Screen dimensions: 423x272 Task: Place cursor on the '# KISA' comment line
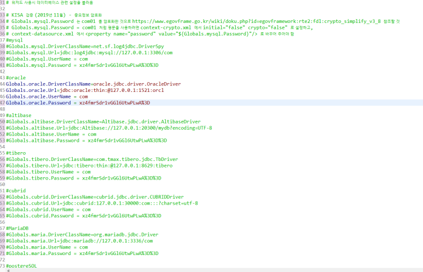tap(54, 15)
